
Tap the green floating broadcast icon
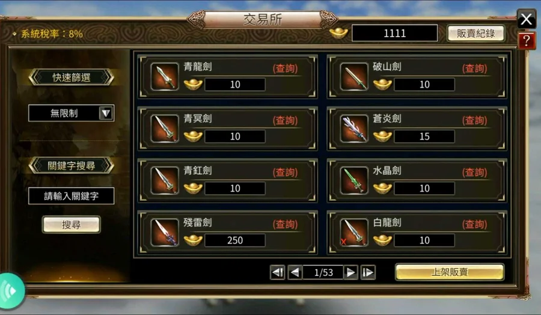[11, 291]
